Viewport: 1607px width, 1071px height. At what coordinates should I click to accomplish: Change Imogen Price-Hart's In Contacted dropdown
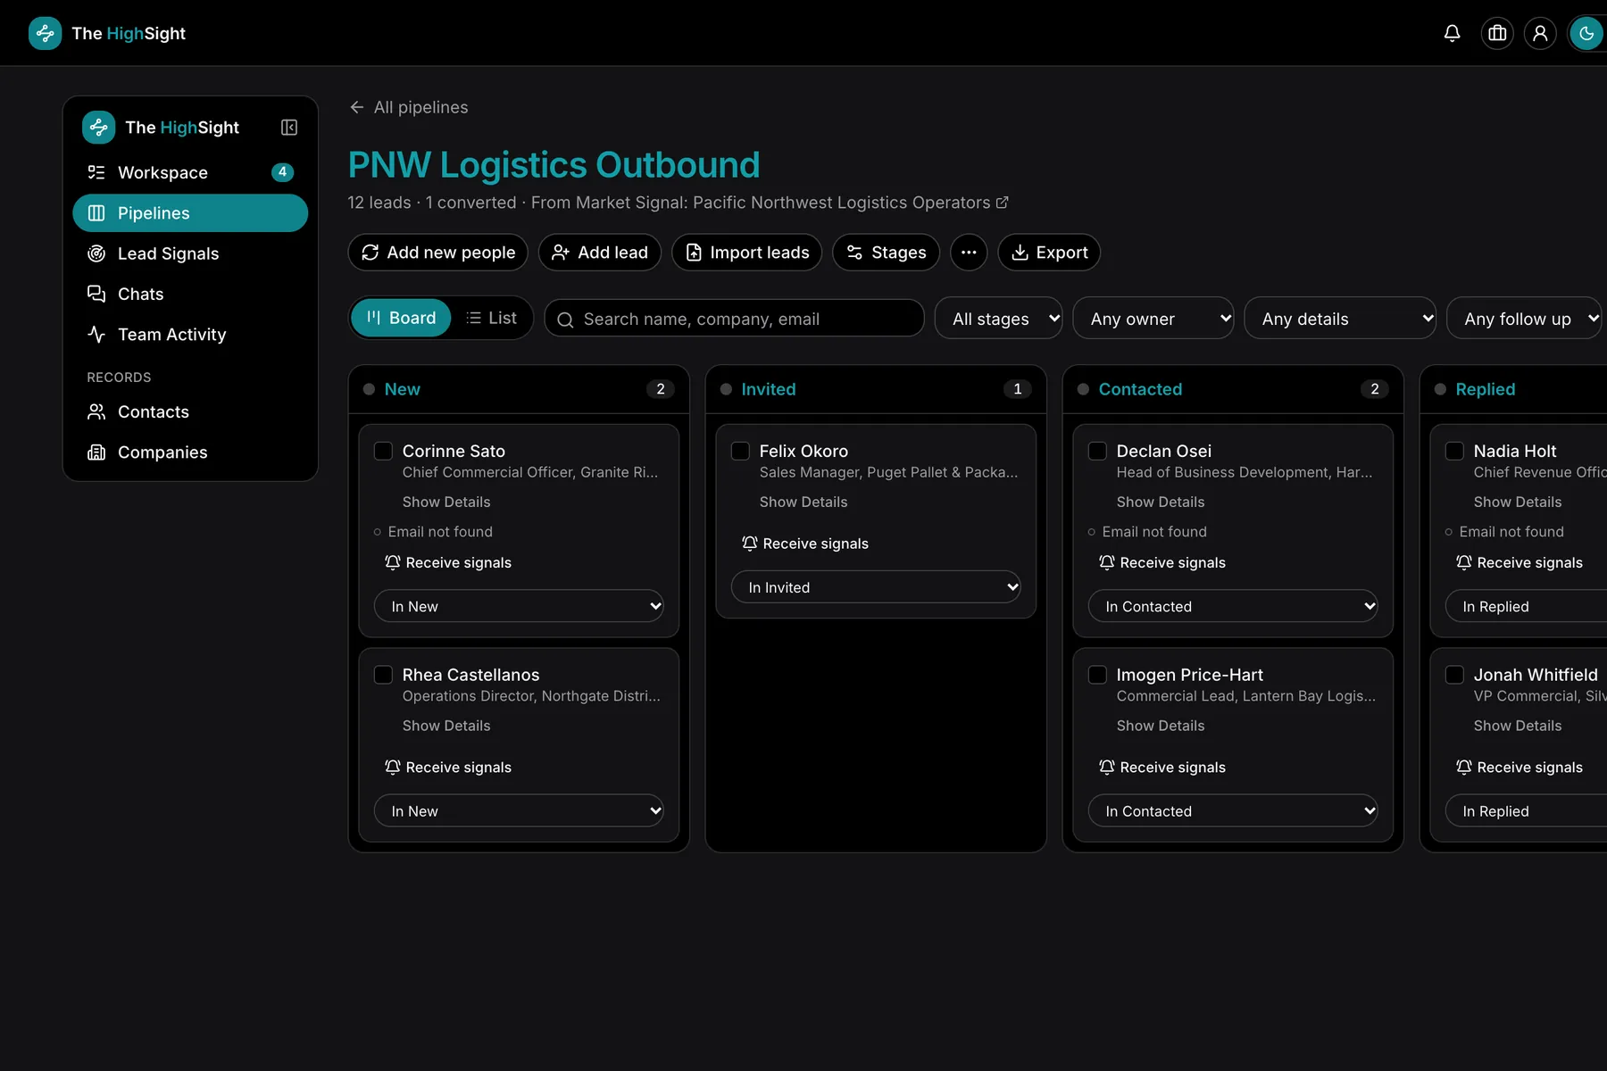(x=1233, y=810)
